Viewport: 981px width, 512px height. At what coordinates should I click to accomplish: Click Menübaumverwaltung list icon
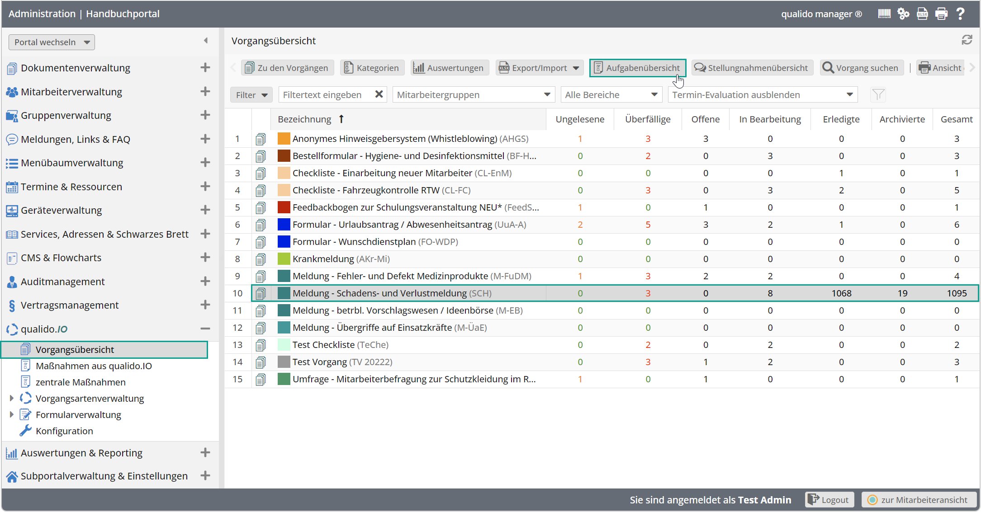[x=12, y=163]
